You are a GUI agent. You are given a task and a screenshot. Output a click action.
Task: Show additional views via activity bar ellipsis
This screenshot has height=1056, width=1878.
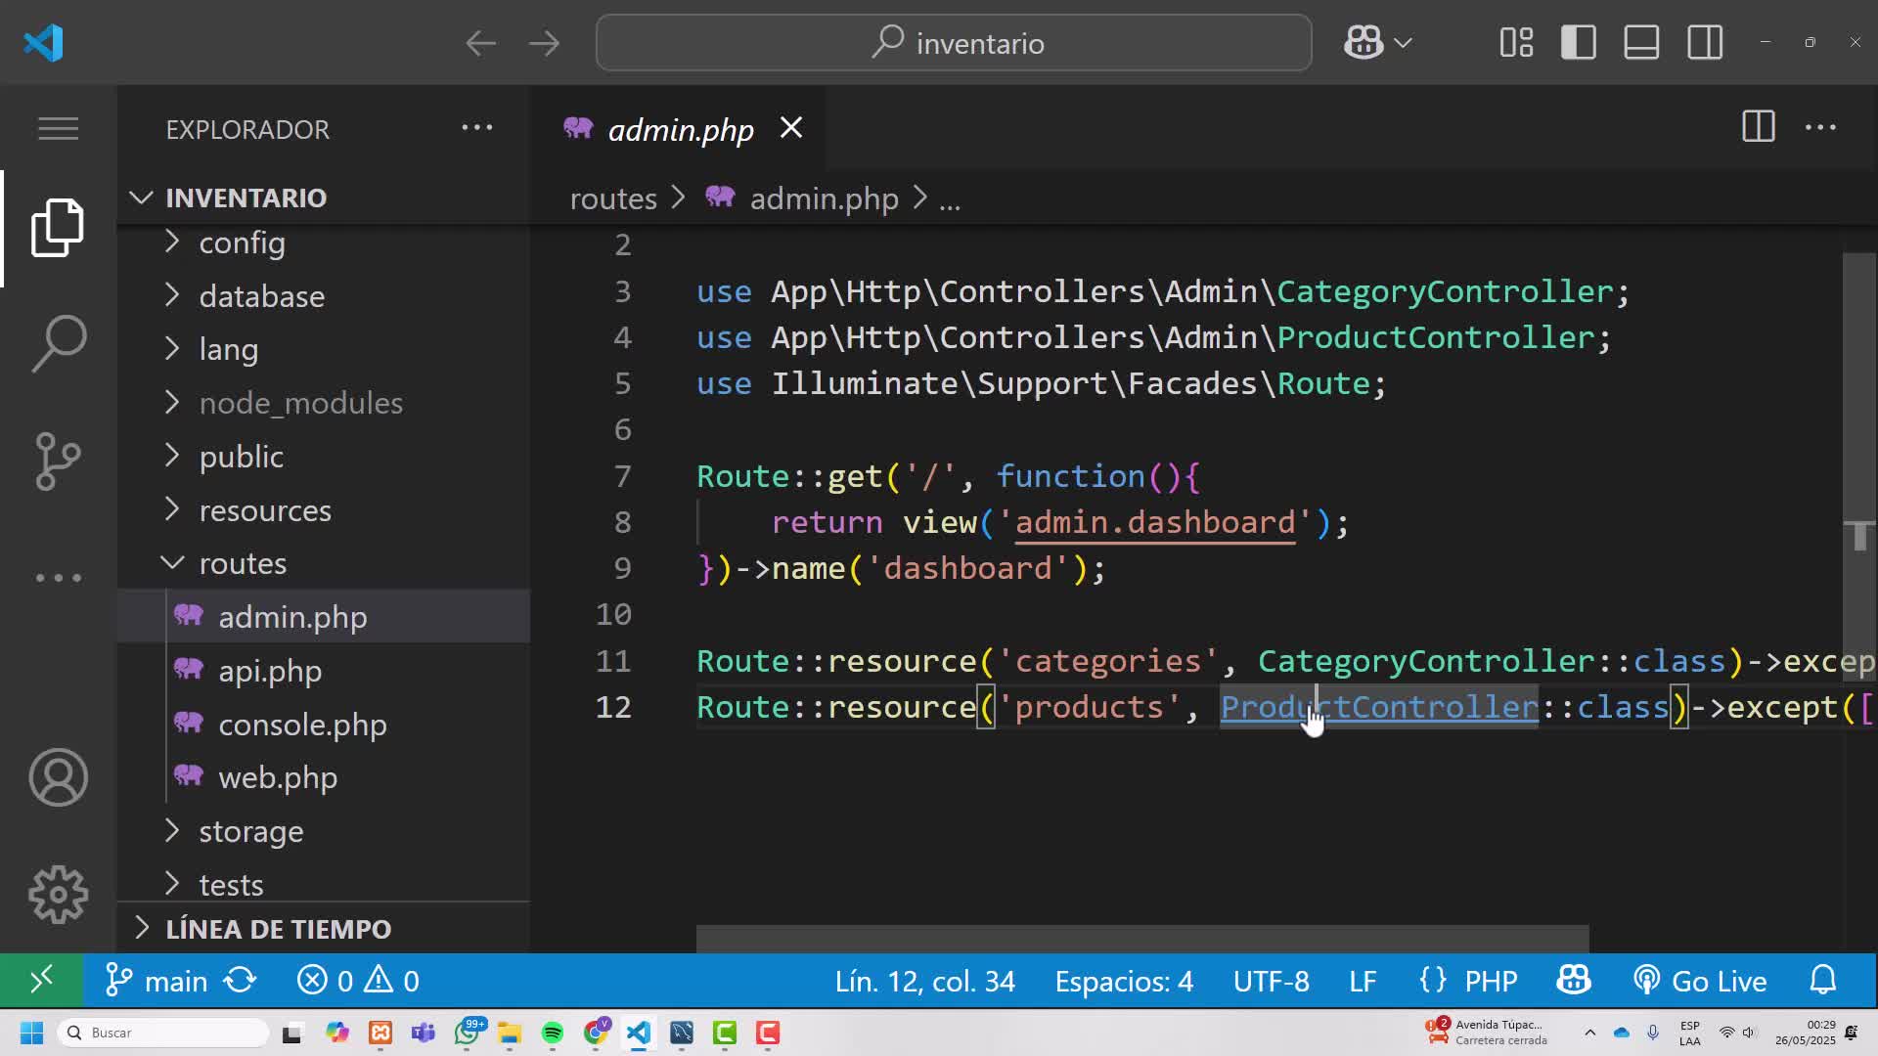tap(58, 578)
